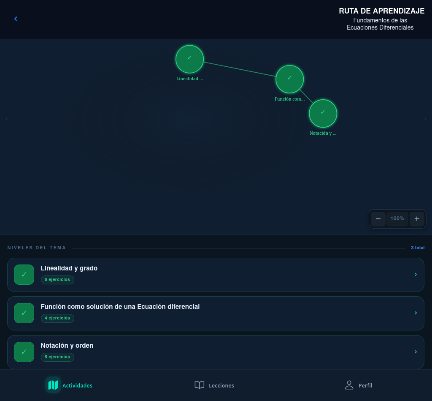432x401 pixels.
Task: Zoom in with the plus button
Action: tap(417, 219)
